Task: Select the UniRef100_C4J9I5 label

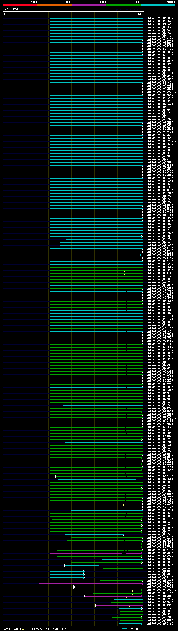Action: pyautogui.click(x=160, y=295)
